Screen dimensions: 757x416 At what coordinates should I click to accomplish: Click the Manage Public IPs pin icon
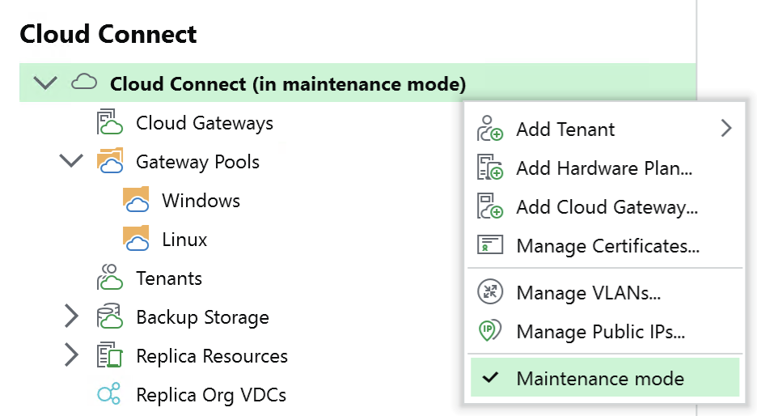489,331
